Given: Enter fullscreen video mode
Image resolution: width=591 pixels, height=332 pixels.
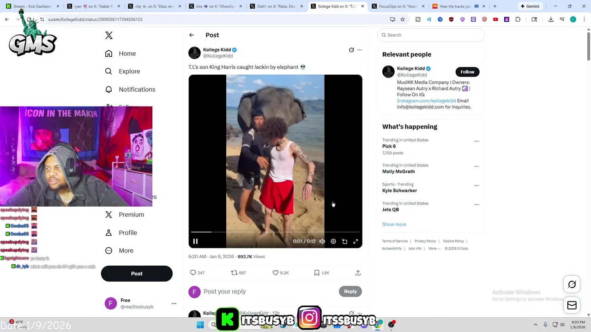Looking at the screenshot, I should [x=356, y=241].
